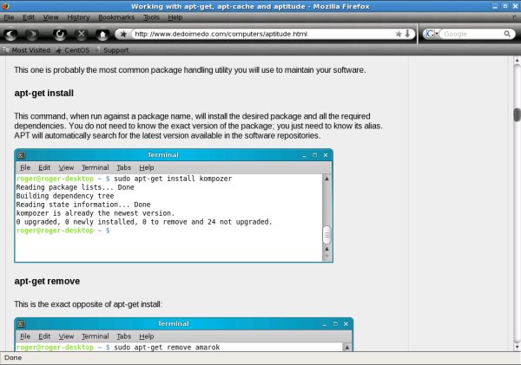Click text 'sudo apt-get remove amarok'
This screenshot has width=521, height=365.
click(x=167, y=347)
